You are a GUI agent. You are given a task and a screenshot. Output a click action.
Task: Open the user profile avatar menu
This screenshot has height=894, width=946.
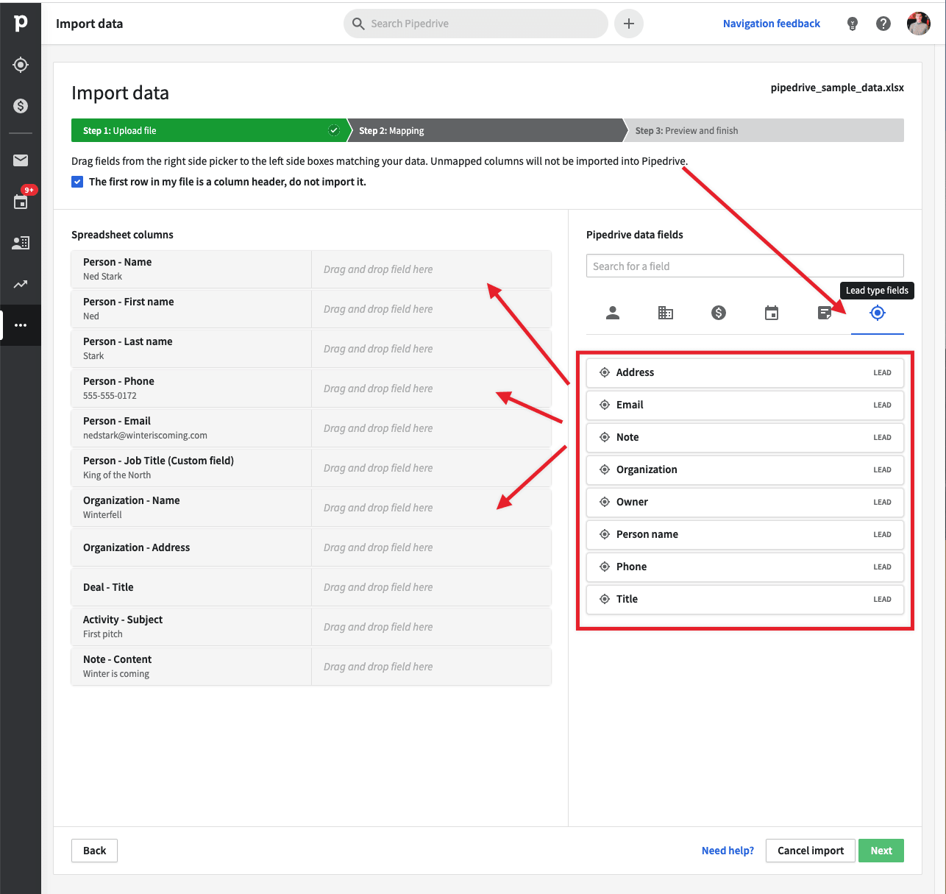[918, 24]
